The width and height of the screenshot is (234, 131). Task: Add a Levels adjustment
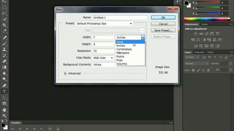coord(201,33)
